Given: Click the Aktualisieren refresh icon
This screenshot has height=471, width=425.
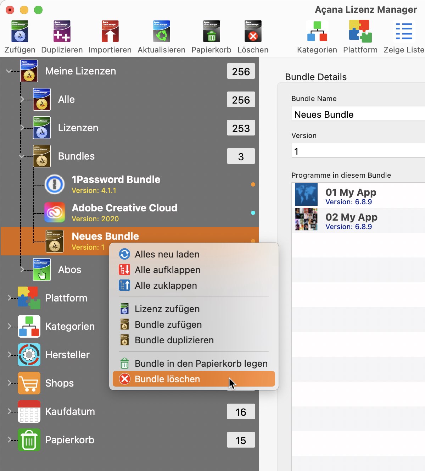Looking at the screenshot, I should [162, 31].
